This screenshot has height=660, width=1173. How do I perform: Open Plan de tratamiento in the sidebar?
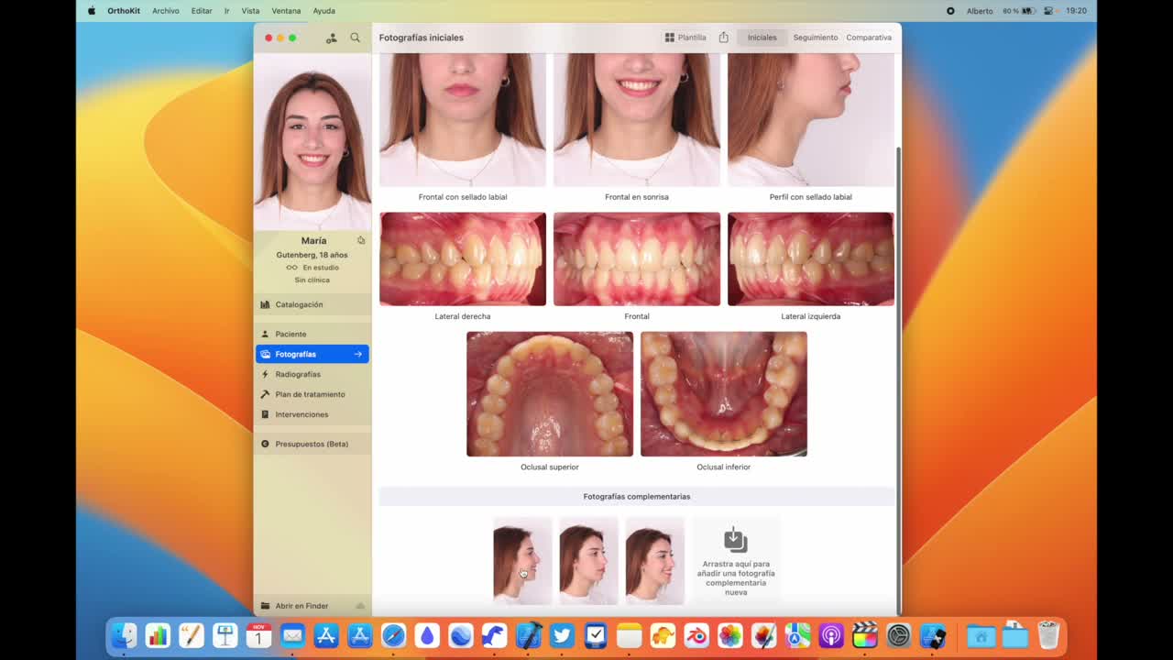pos(312,394)
